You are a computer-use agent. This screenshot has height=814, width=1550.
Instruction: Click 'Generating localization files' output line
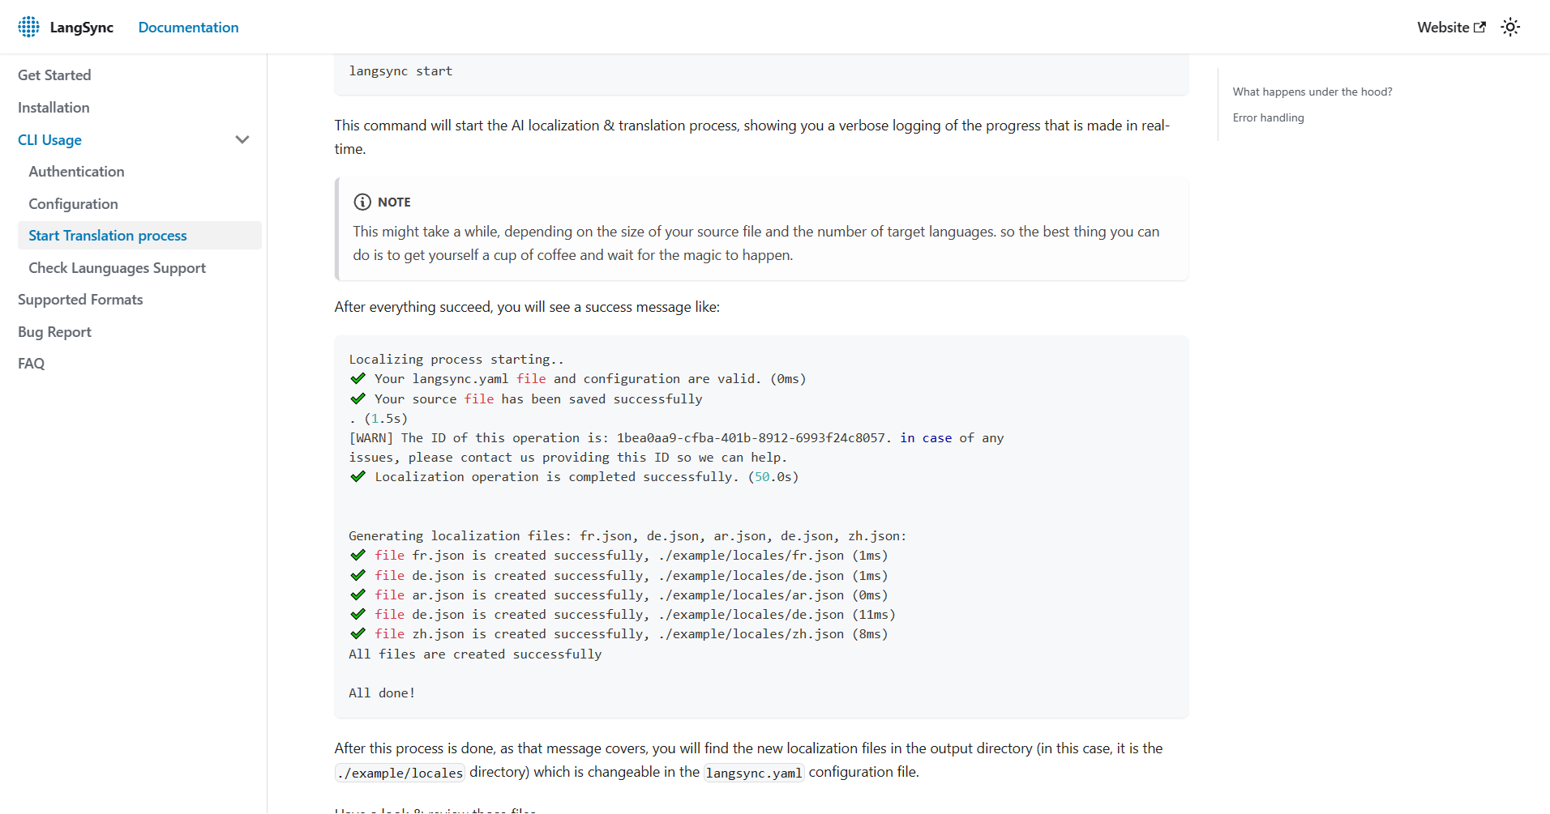click(627, 536)
